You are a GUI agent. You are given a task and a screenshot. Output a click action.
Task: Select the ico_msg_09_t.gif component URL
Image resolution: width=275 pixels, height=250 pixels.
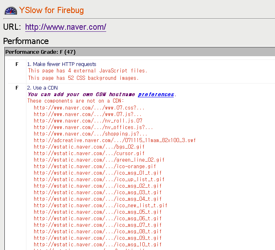click(x=98, y=238)
